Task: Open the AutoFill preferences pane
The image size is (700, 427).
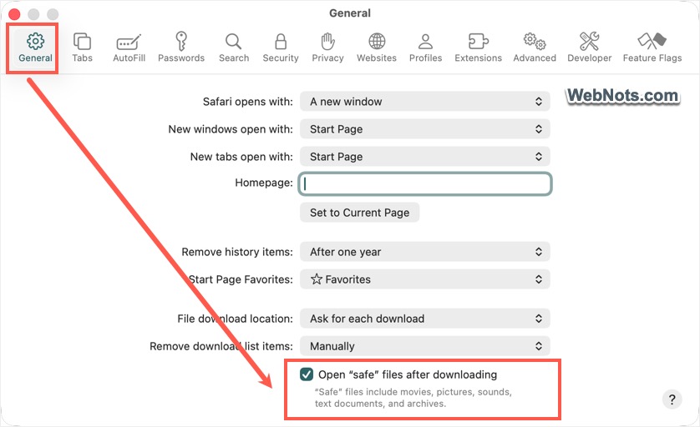Action: 129,48
